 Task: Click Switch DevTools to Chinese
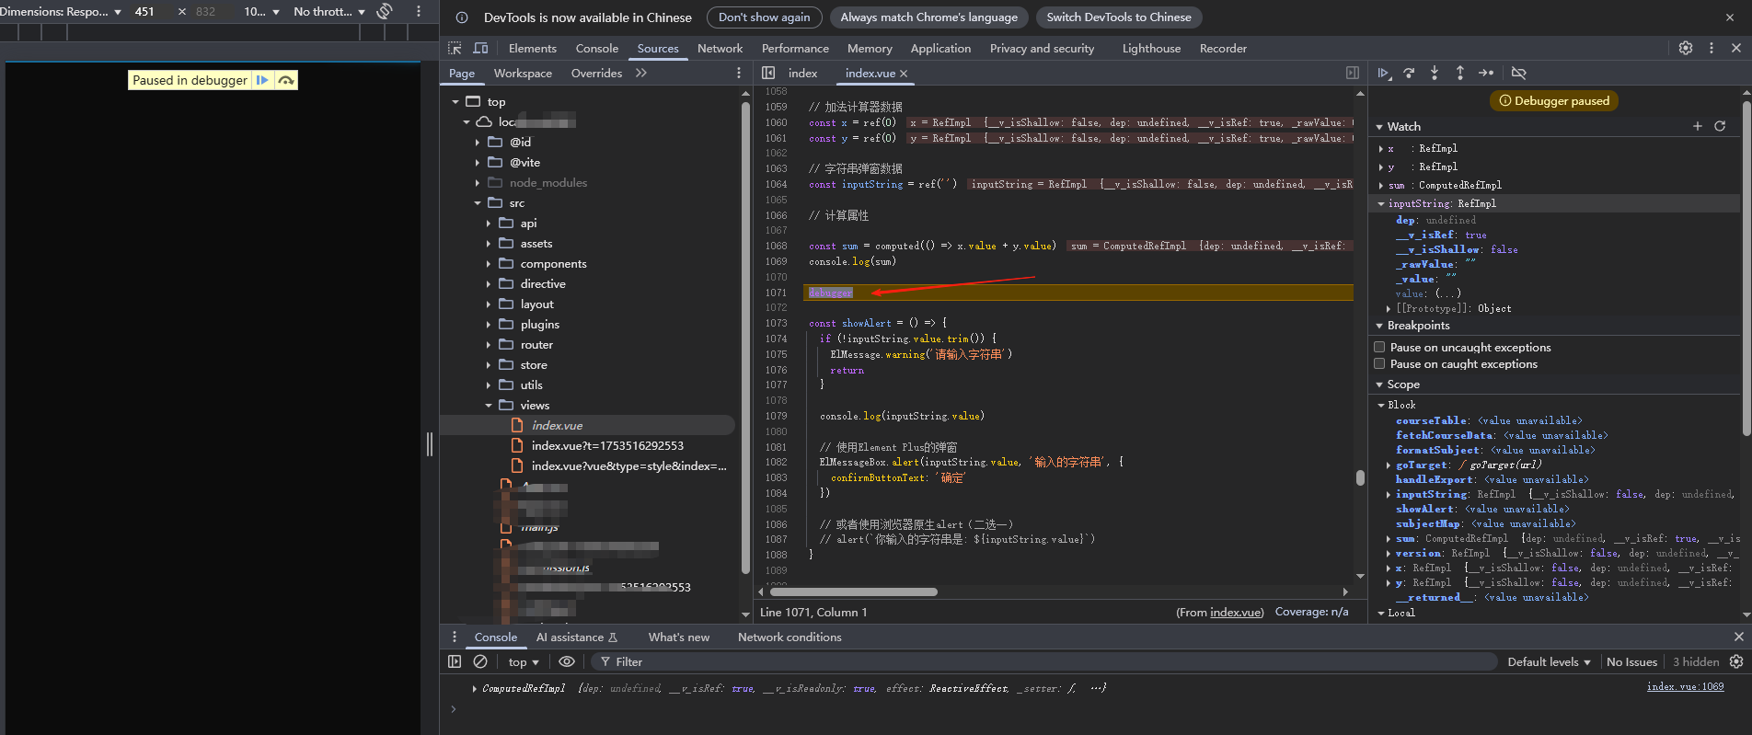pyautogui.click(x=1119, y=17)
